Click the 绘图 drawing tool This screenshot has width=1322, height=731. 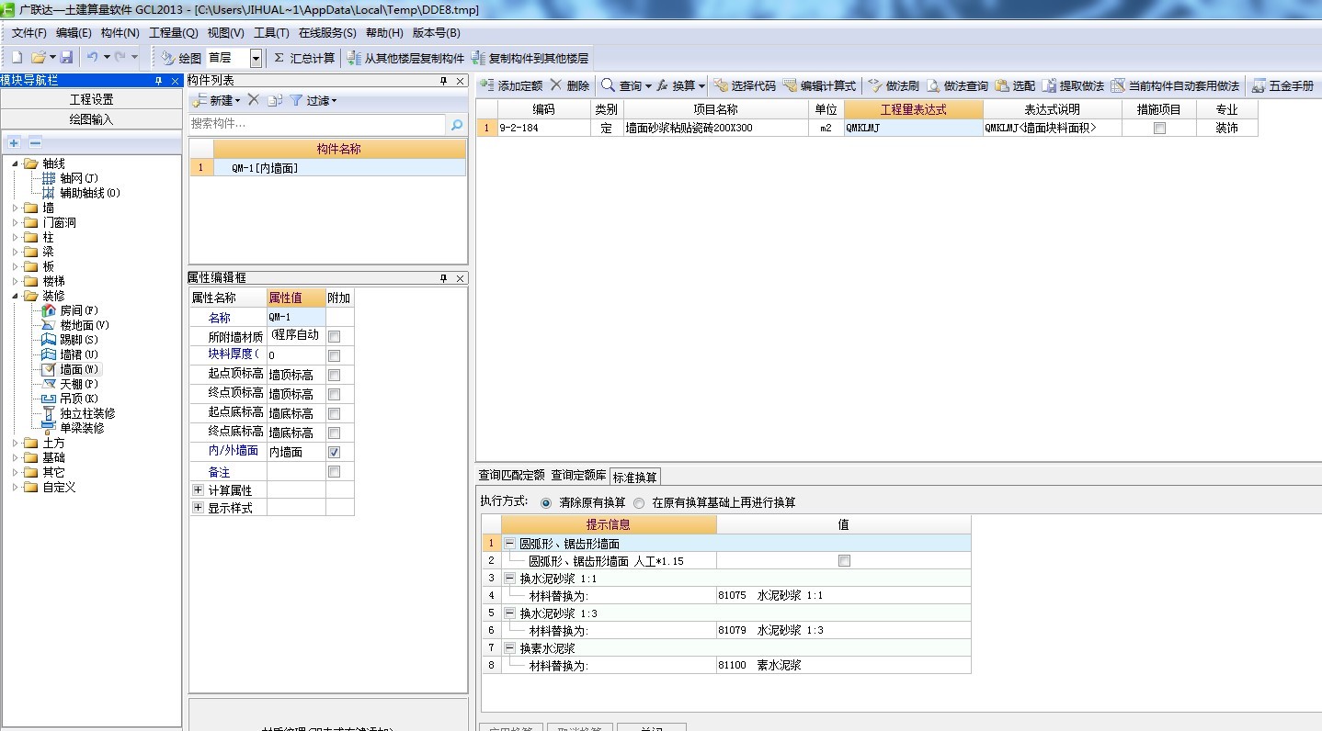tap(181, 58)
